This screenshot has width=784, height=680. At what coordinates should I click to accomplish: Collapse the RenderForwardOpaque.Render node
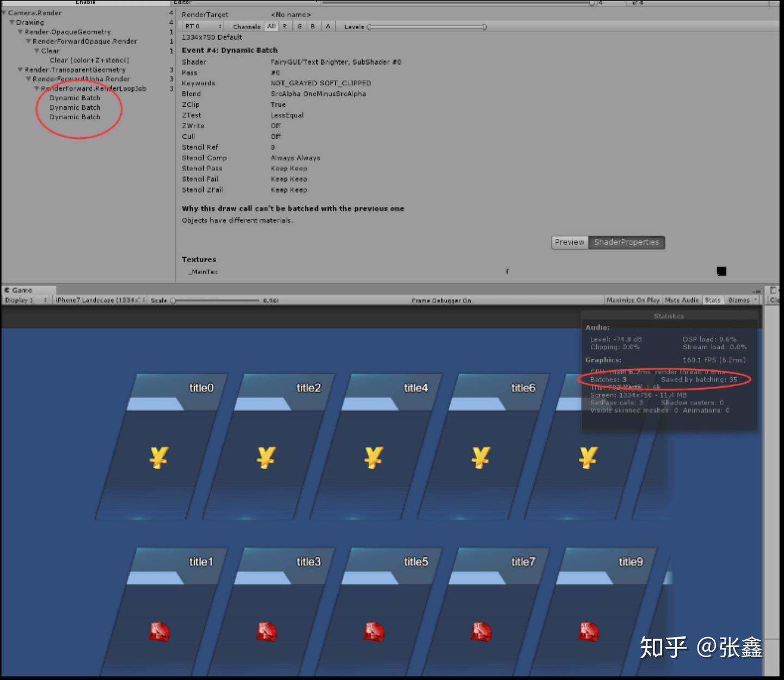coord(29,41)
